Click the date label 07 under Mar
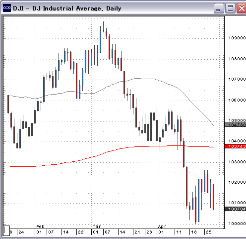Viewport: 246px width, 239px height. pos(108,232)
